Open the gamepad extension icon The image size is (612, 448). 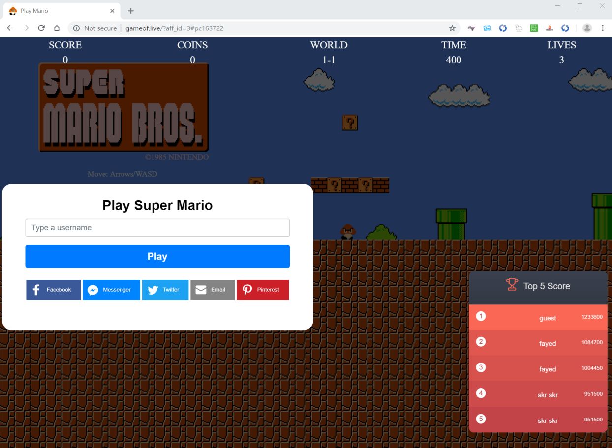[471, 28]
